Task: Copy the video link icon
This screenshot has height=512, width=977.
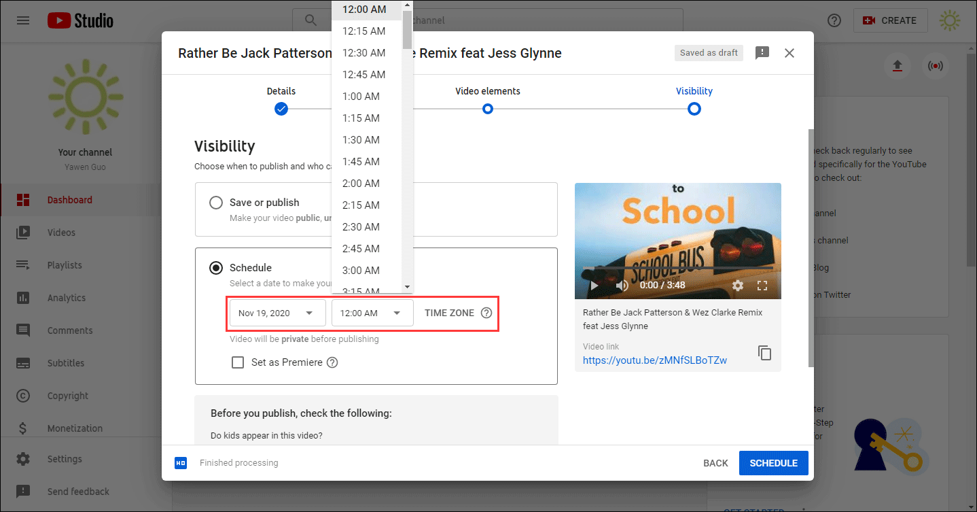Action: (764, 353)
